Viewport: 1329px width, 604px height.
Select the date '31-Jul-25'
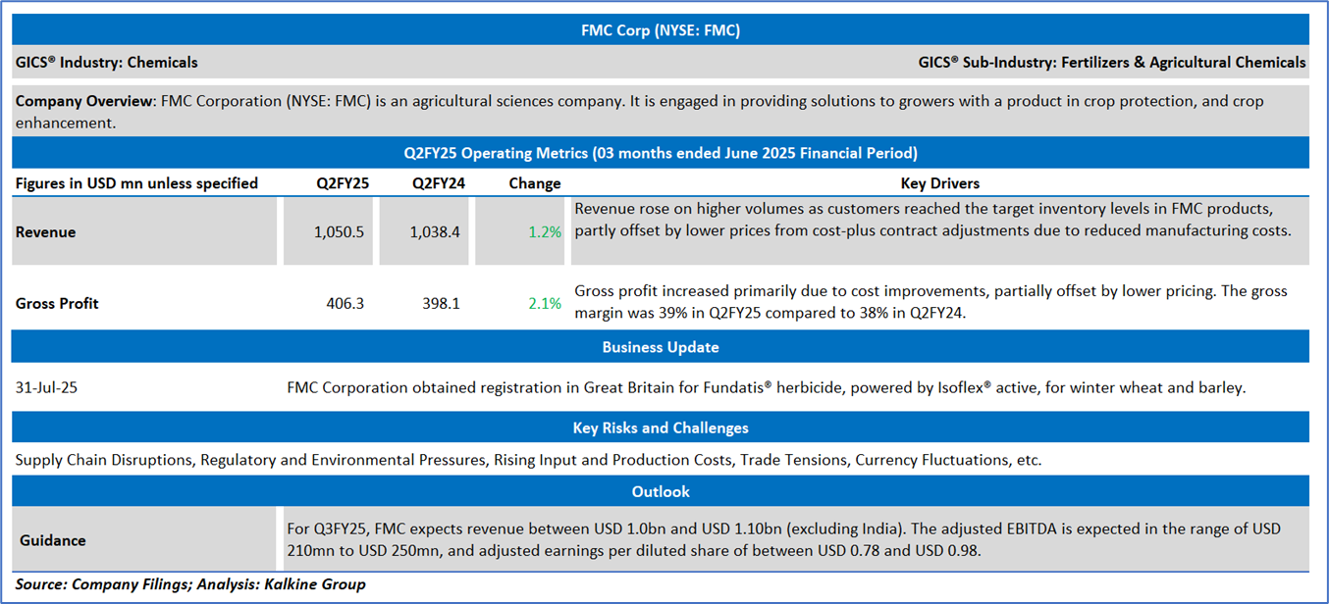point(46,387)
